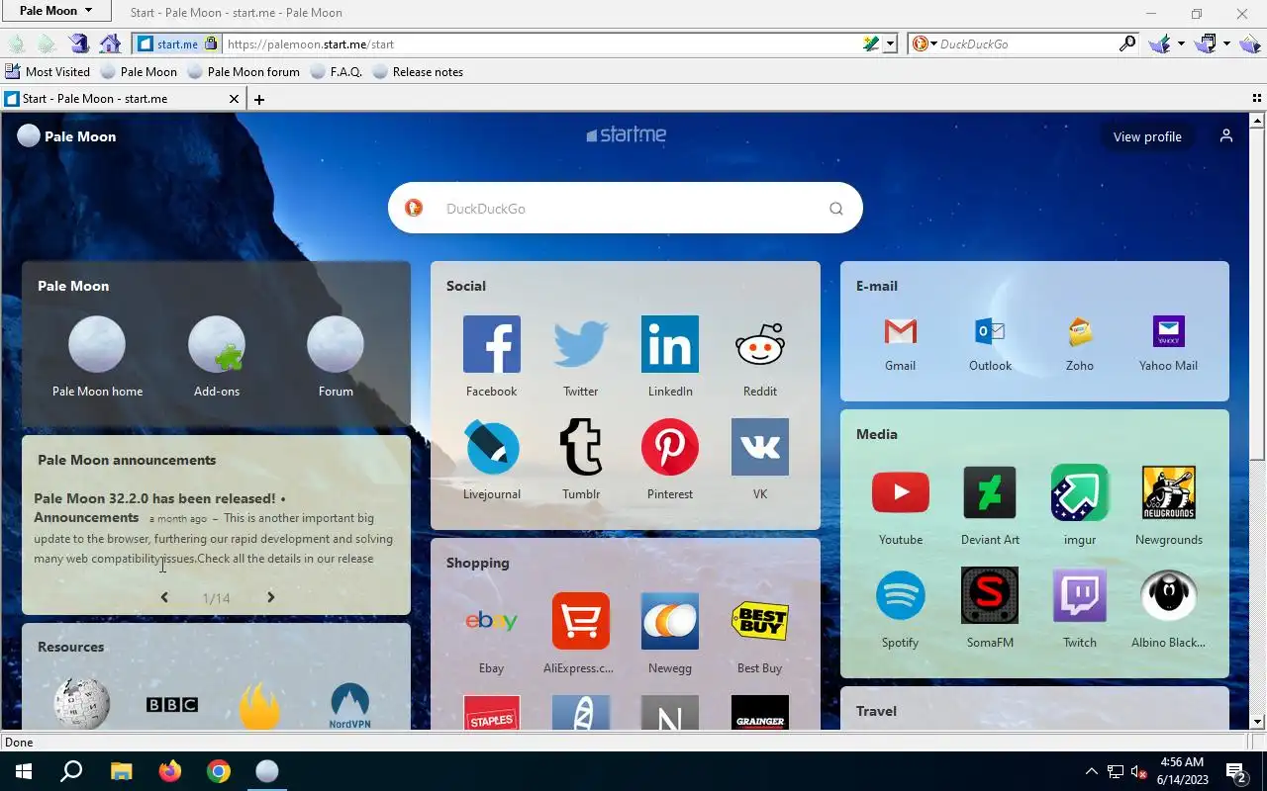Open the Ebay shopping icon
The width and height of the screenshot is (1267, 791).
(x=492, y=621)
